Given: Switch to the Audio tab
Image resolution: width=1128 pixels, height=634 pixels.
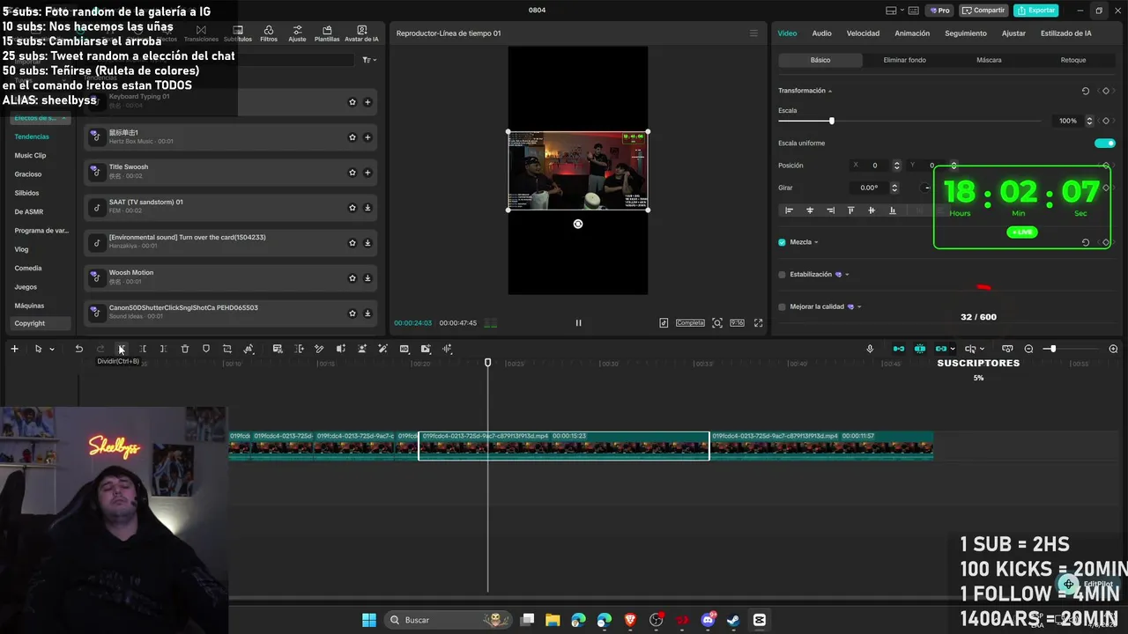Looking at the screenshot, I should coord(821,33).
